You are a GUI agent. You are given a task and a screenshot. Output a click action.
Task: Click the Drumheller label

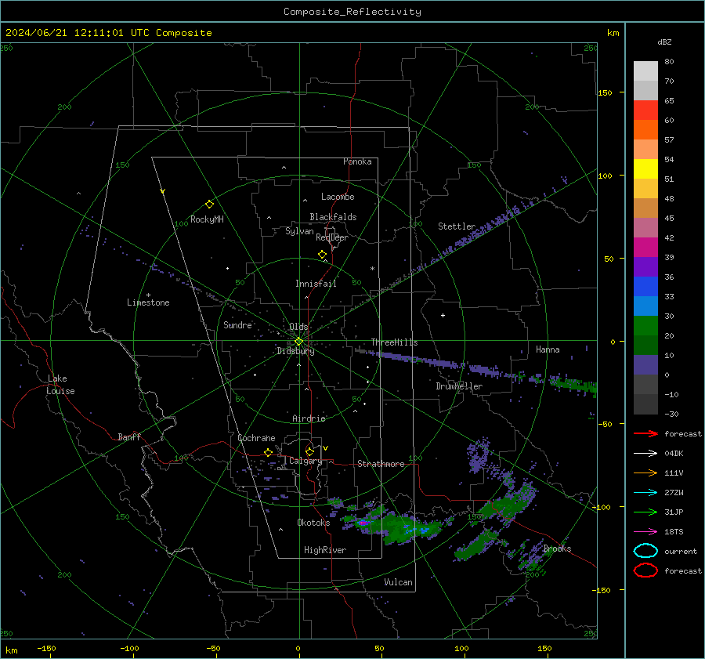click(x=459, y=386)
